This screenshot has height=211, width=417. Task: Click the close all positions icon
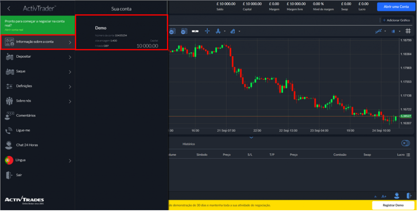[406, 143]
